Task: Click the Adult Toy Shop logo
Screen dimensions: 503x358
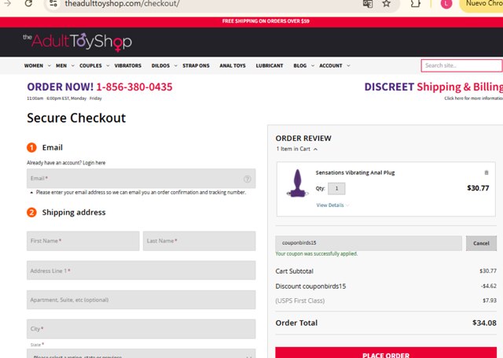Action: click(77, 42)
